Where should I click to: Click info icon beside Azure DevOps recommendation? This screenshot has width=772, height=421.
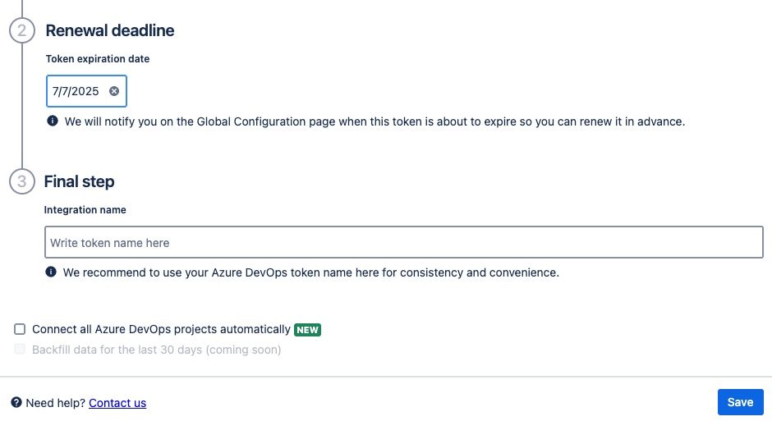tap(51, 272)
